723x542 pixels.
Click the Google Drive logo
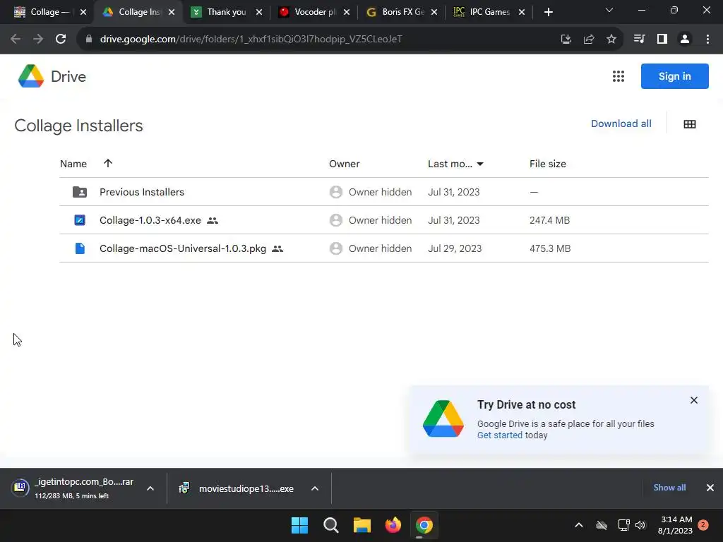pos(31,76)
